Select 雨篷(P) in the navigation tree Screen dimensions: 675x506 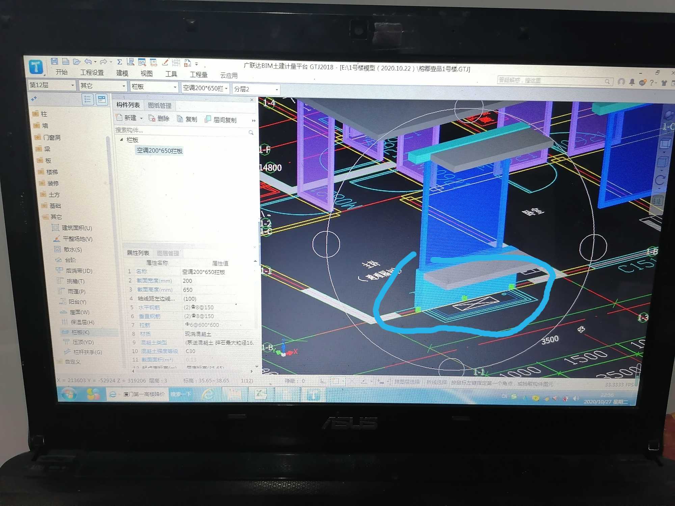click(x=72, y=291)
